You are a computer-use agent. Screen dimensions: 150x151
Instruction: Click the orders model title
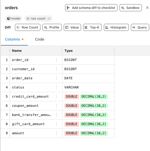pyautogui.click(x=11, y=8)
